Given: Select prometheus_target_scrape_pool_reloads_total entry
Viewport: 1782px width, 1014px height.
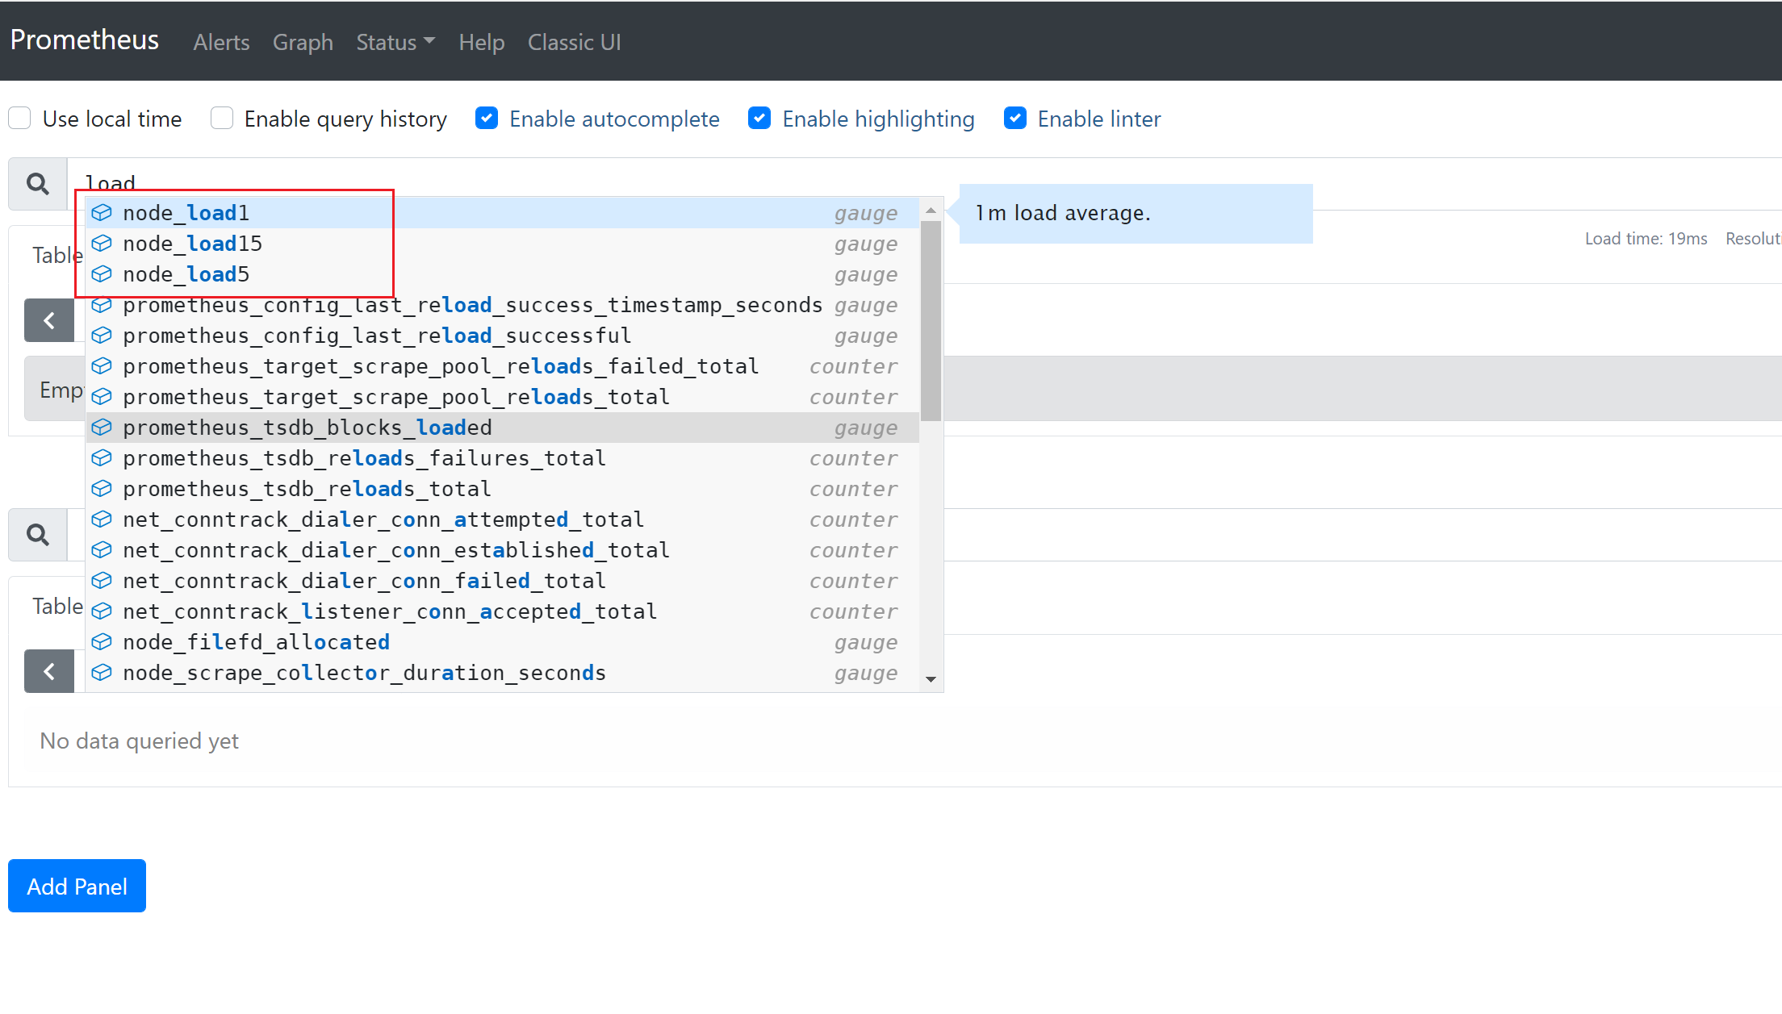Looking at the screenshot, I should pos(502,397).
